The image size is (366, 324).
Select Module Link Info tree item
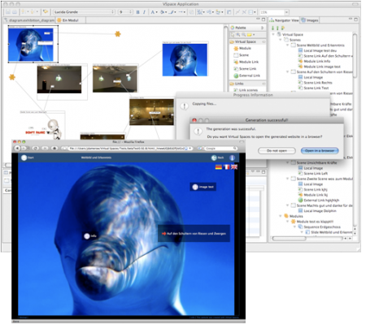point(314,62)
